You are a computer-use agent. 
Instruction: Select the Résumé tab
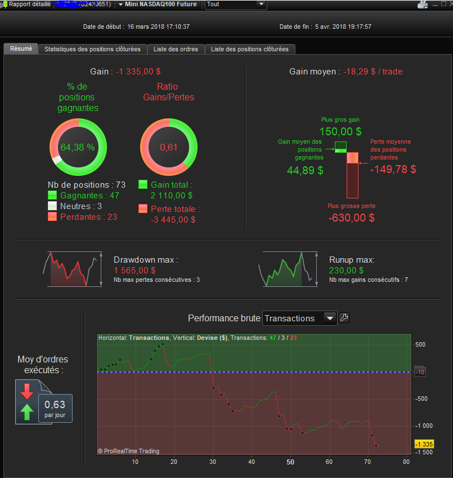tap(21, 49)
